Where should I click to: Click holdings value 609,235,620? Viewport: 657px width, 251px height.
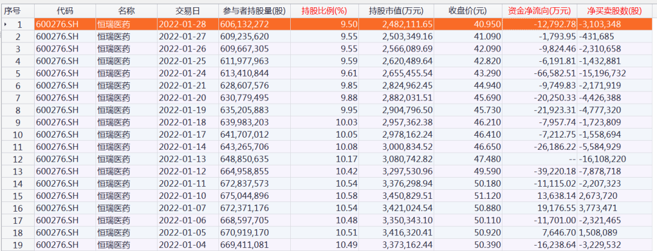point(245,37)
